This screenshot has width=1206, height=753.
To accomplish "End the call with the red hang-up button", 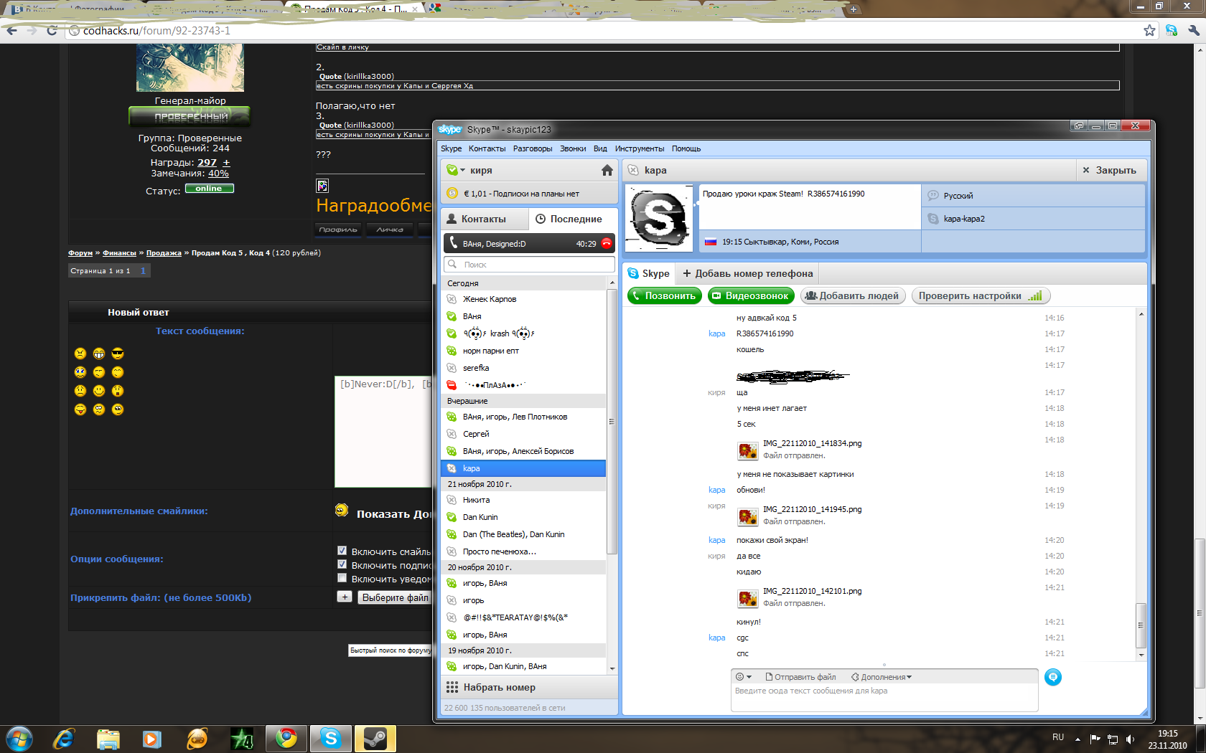I will (x=607, y=243).
